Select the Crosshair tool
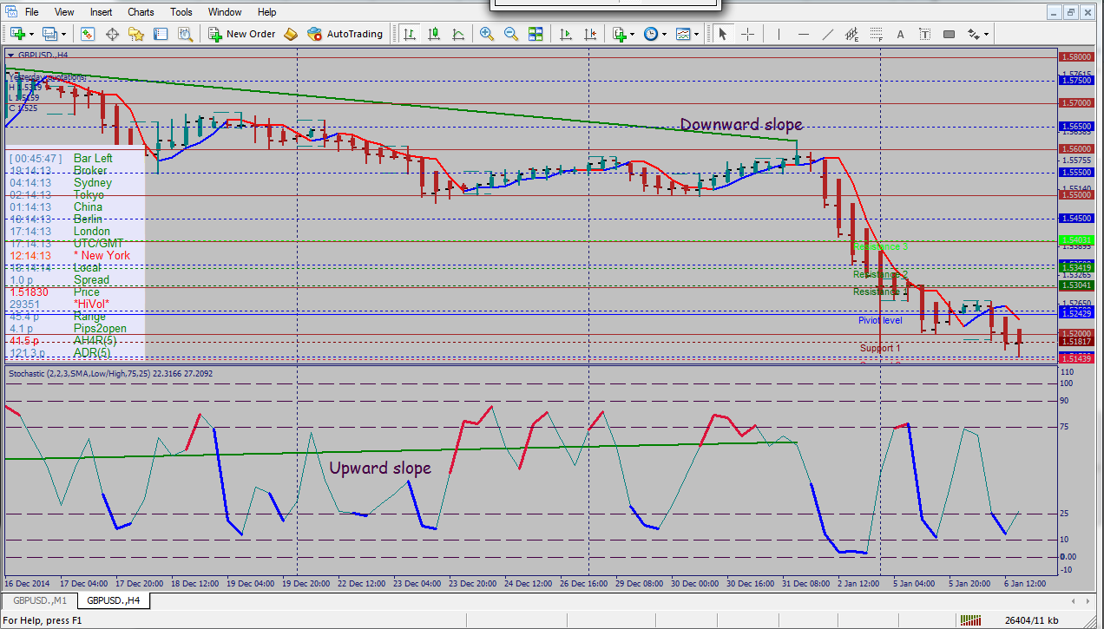Image resolution: width=1104 pixels, height=629 pixels. (x=747, y=34)
